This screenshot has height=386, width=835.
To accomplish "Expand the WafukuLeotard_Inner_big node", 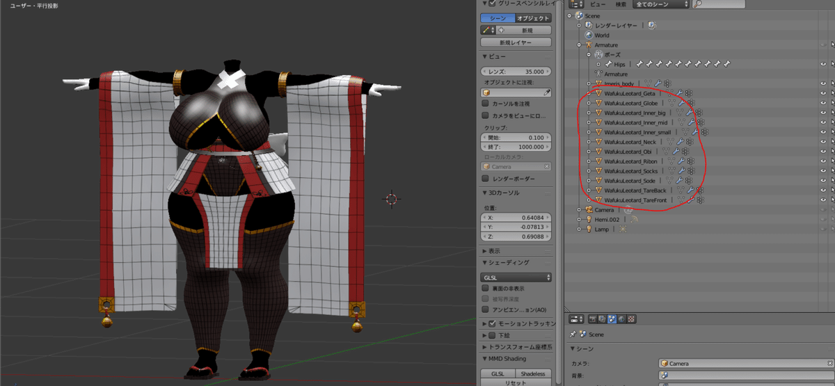I will click(x=589, y=113).
